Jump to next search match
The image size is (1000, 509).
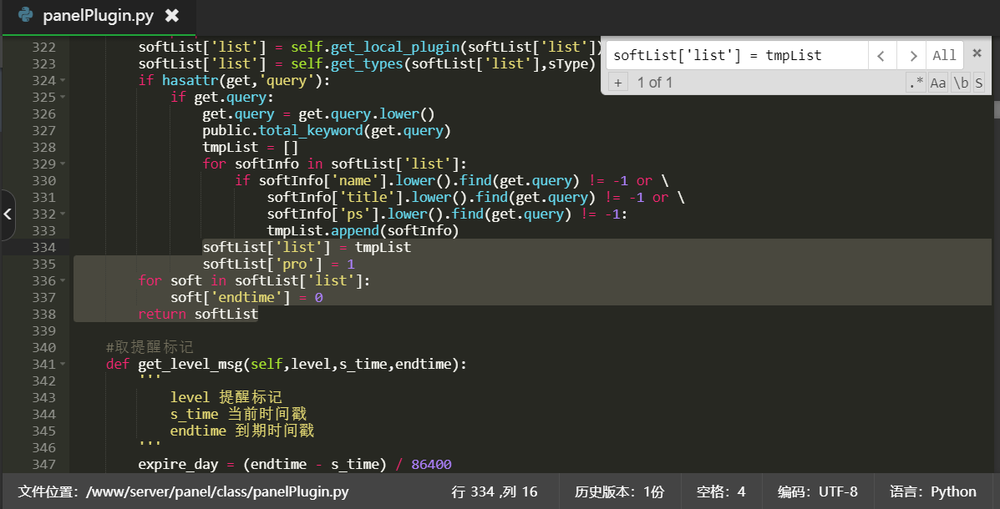(912, 56)
